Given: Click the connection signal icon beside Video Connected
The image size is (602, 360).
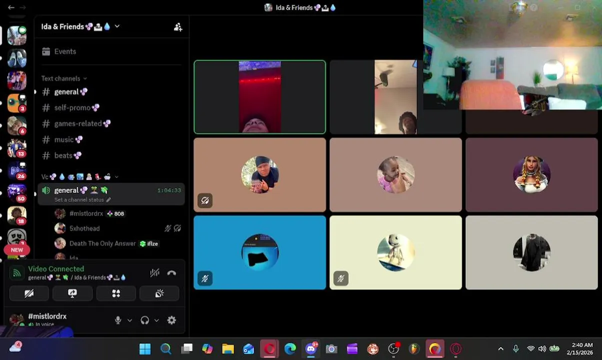Looking at the screenshot, I should click(x=17, y=272).
